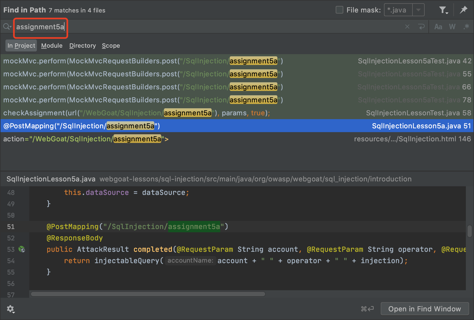
Task: Click the gutter icon on line 53
Action: [22, 249]
